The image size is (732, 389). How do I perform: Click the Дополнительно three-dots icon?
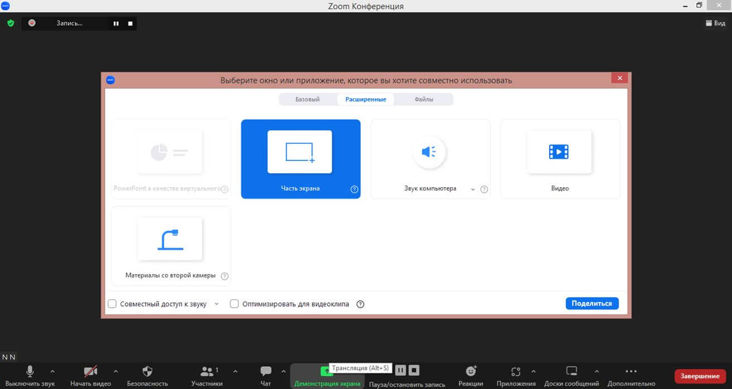[x=631, y=372]
